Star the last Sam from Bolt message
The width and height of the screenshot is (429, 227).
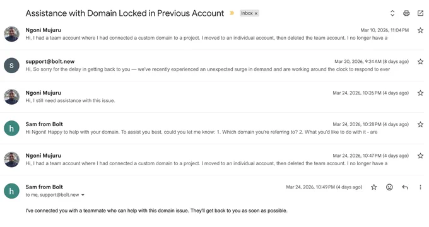pyautogui.click(x=373, y=187)
